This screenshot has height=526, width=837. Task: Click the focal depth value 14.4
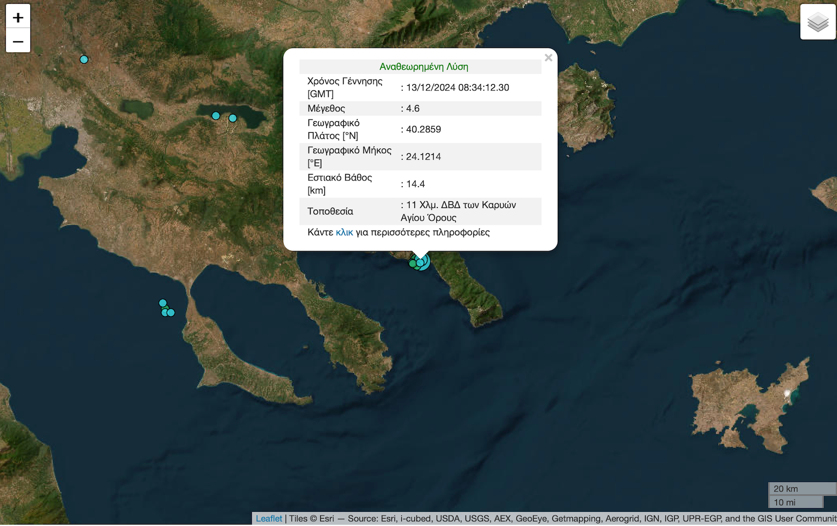pyautogui.click(x=415, y=184)
